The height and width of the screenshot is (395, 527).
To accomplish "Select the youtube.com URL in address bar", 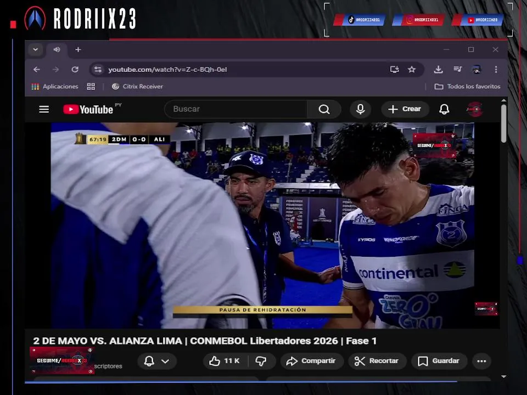I will click(167, 70).
